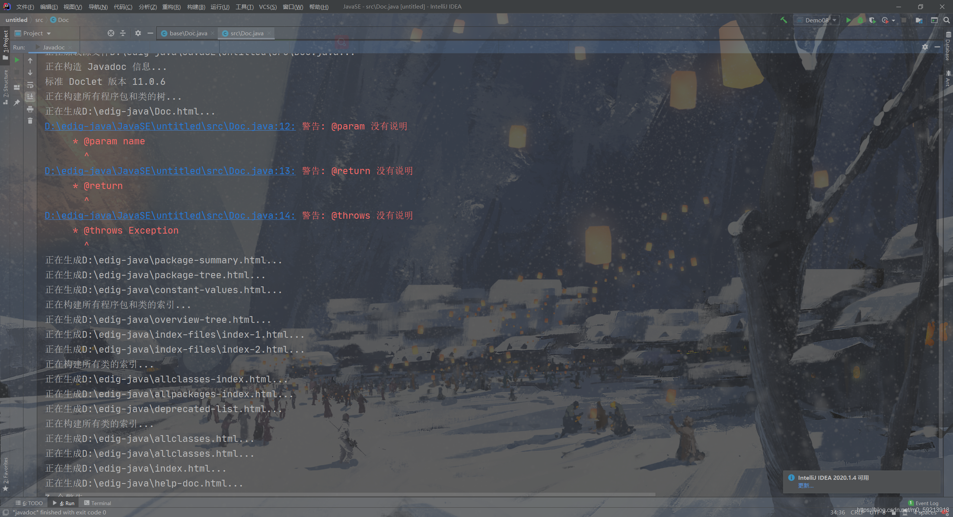Switch to base\Doc.java editor tab

pyautogui.click(x=188, y=33)
